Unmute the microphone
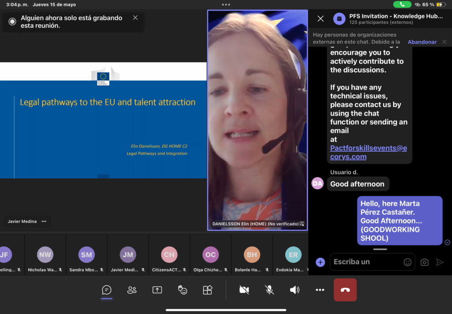Screen dimensions: 452x314 pos(269,290)
